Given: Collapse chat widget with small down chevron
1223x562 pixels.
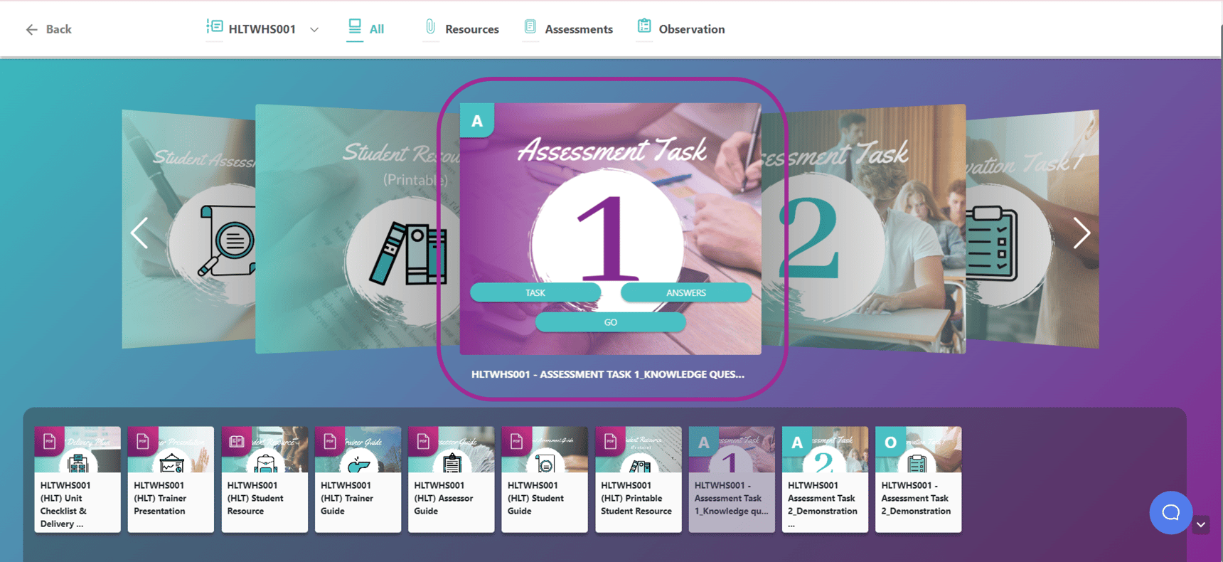Looking at the screenshot, I should coord(1201,525).
